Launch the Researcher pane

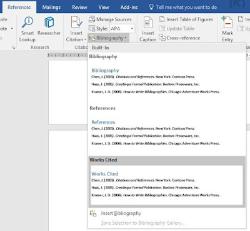pyautogui.click(x=49, y=26)
